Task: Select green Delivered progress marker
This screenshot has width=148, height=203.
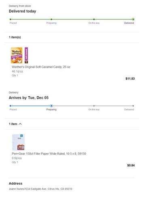Action: pos(133,19)
